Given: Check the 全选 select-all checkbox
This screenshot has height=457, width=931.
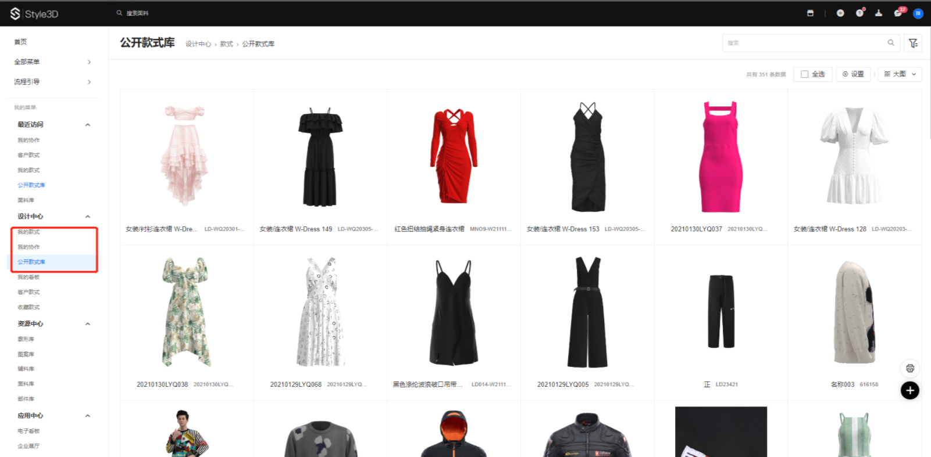Looking at the screenshot, I should [805, 74].
